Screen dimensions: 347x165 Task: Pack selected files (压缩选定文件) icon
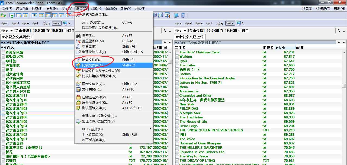(78, 97)
